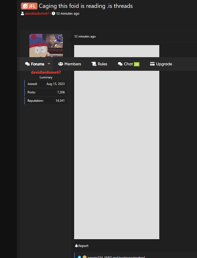
Task: Open the Upgrade tab
Action: tap(161, 64)
